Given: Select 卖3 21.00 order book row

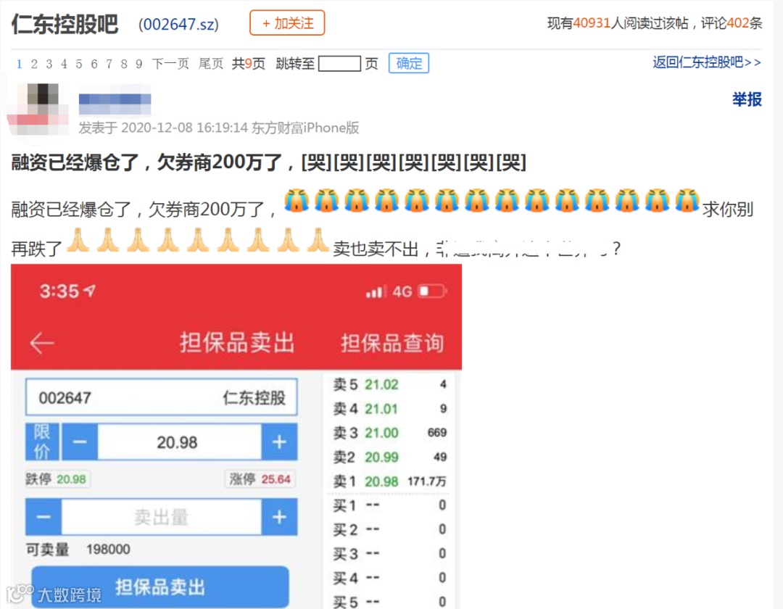Looking at the screenshot, I should click(x=389, y=433).
